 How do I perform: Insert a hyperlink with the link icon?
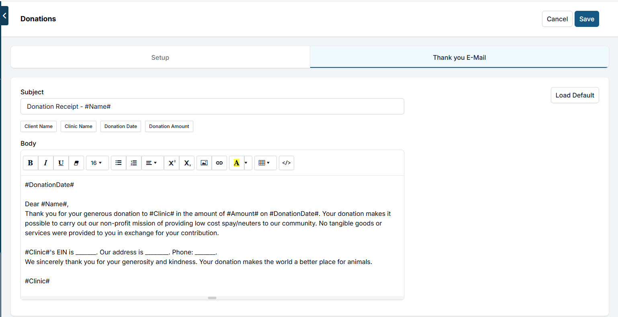click(219, 163)
